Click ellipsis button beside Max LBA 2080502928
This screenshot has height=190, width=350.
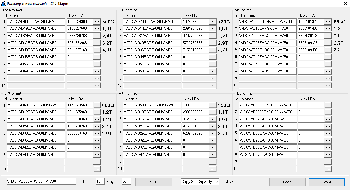(212, 112)
